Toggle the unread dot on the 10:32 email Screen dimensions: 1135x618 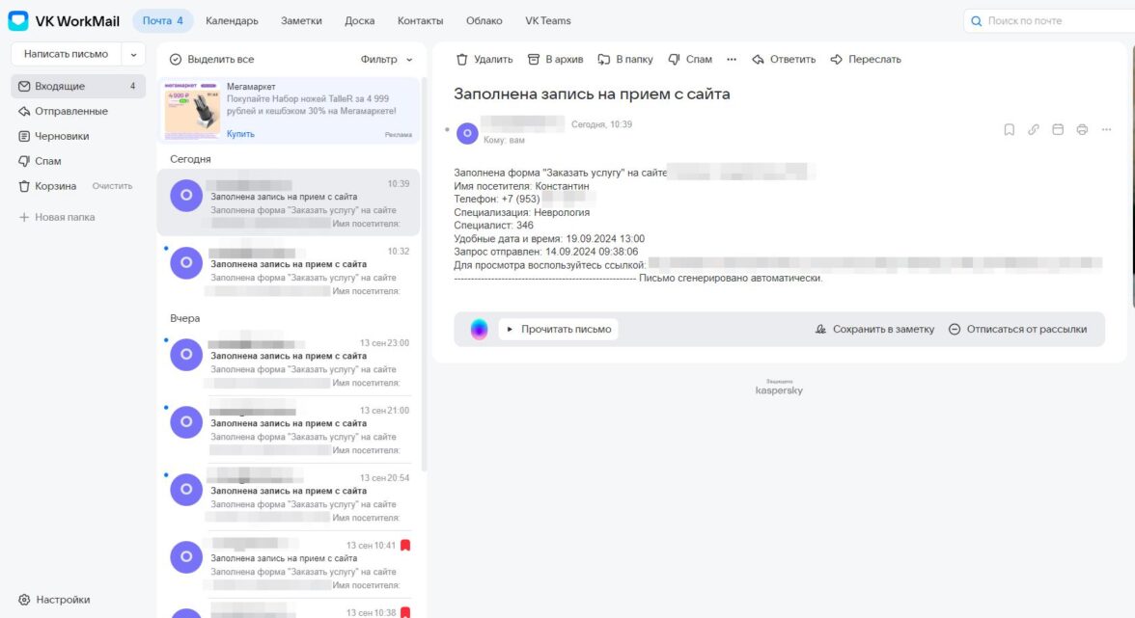click(x=167, y=248)
